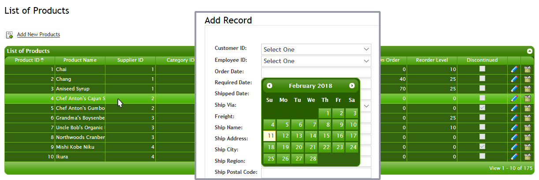Viewport: 539px width, 180px height.
Task: Go to next month in calendar
Action: [352, 86]
